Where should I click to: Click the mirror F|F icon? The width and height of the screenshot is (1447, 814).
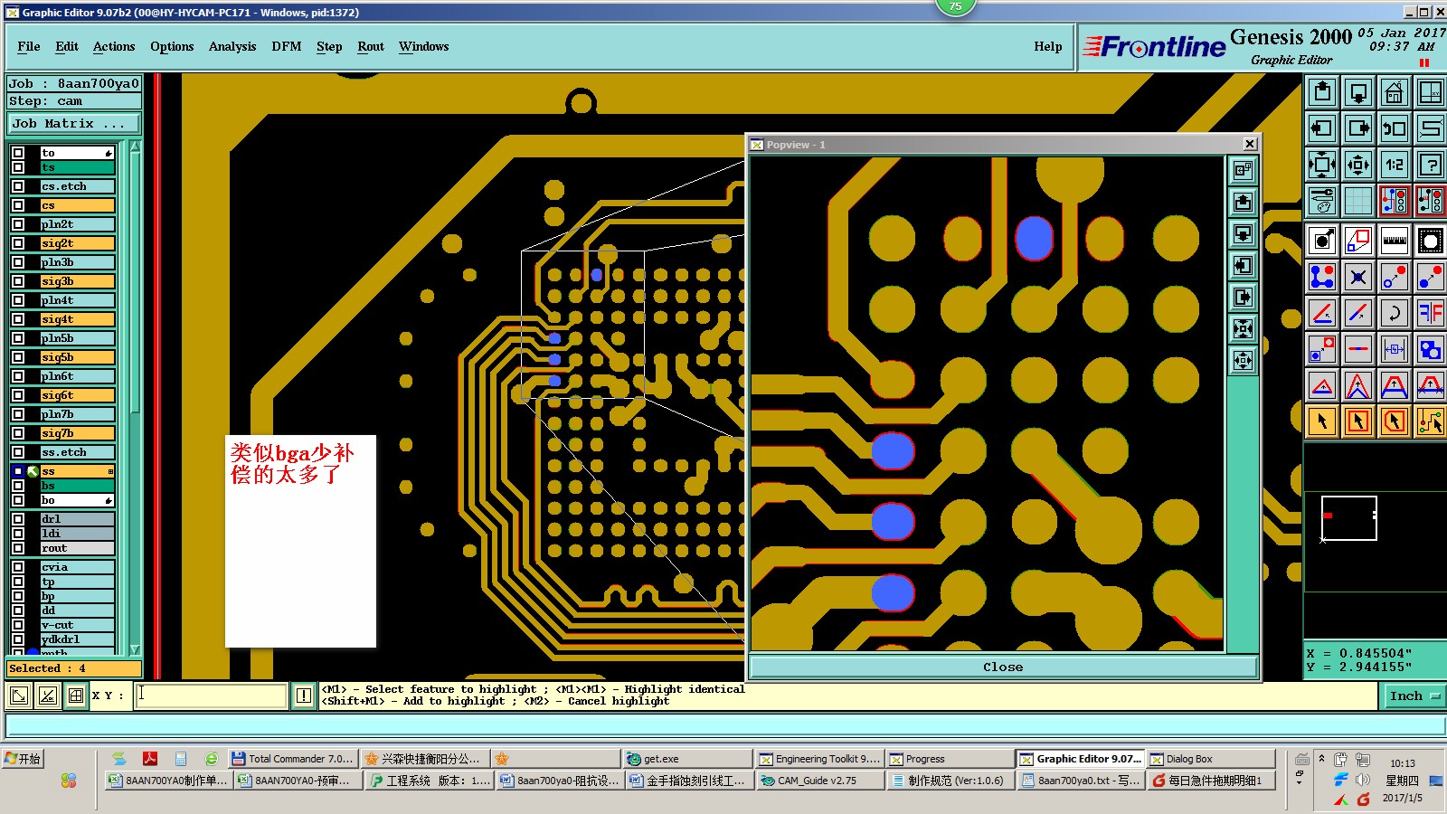pos(1431,313)
